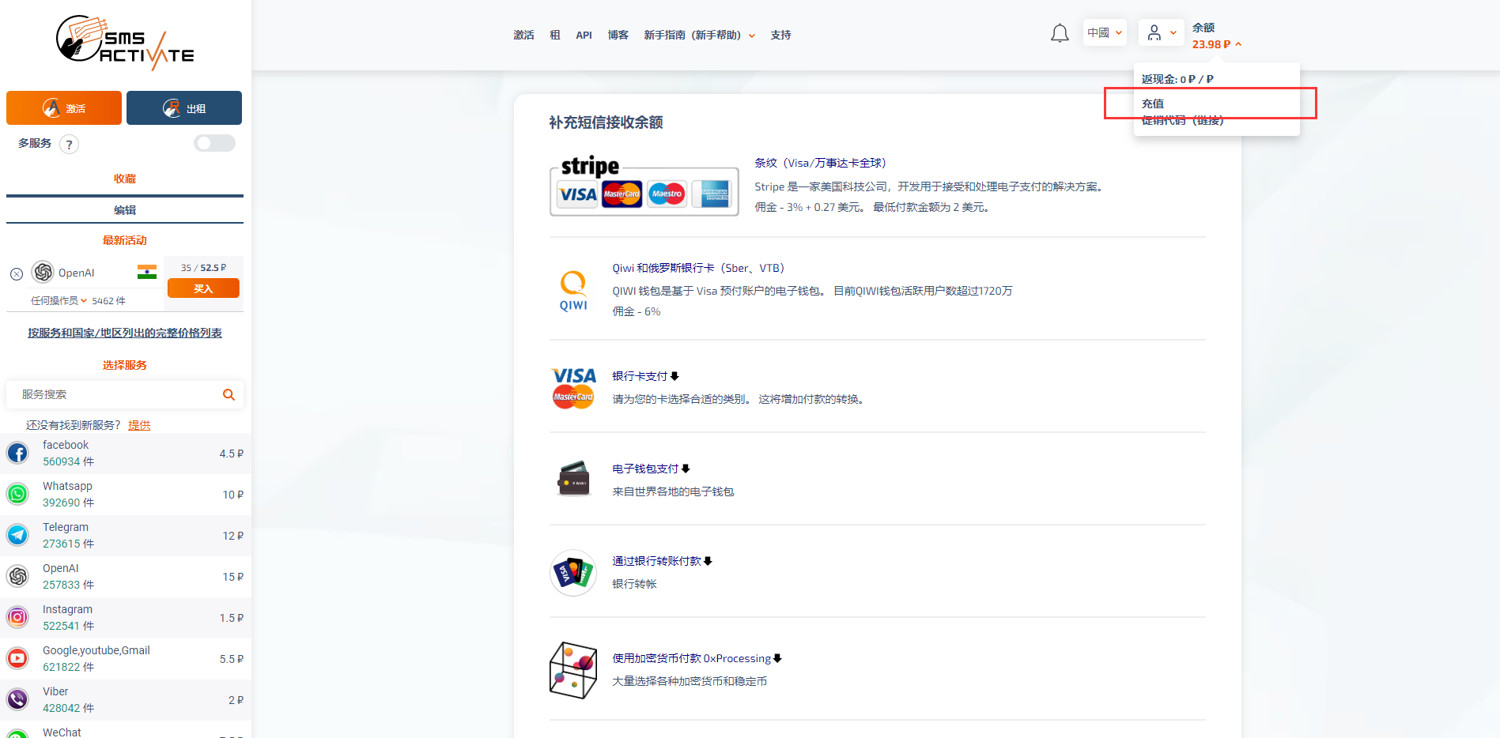Select the Viber service row text
Viewport: 1500px width, 738px height.
[x=55, y=691]
